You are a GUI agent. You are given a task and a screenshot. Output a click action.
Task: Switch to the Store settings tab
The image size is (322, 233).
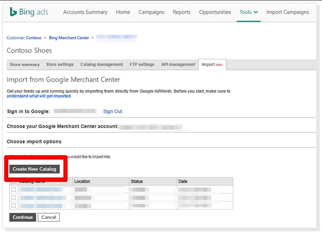pos(60,65)
